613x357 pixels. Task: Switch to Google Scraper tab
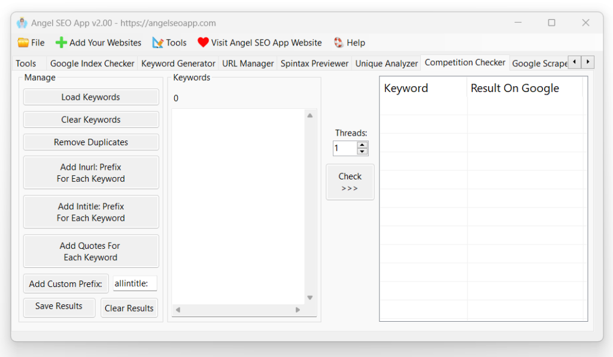[x=539, y=63]
